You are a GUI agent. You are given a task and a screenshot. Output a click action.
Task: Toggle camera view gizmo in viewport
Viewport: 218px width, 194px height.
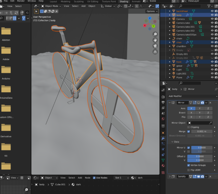pos(155,46)
